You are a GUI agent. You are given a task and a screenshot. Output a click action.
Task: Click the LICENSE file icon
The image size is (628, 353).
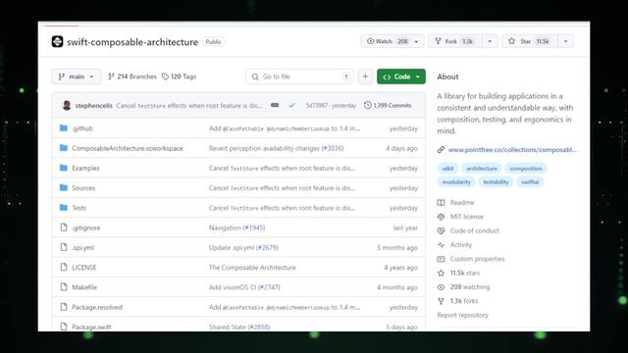click(x=64, y=267)
